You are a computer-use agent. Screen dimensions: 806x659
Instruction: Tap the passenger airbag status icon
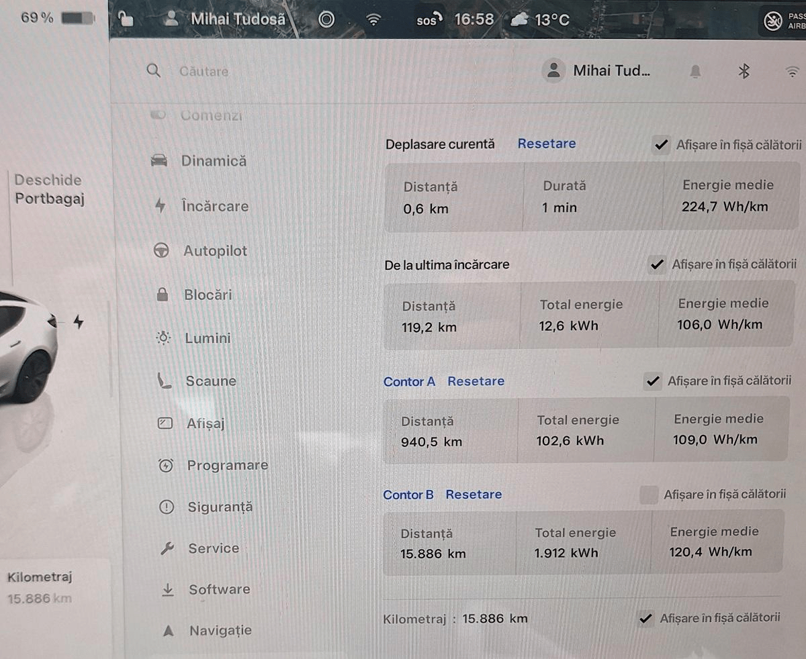click(x=774, y=21)
